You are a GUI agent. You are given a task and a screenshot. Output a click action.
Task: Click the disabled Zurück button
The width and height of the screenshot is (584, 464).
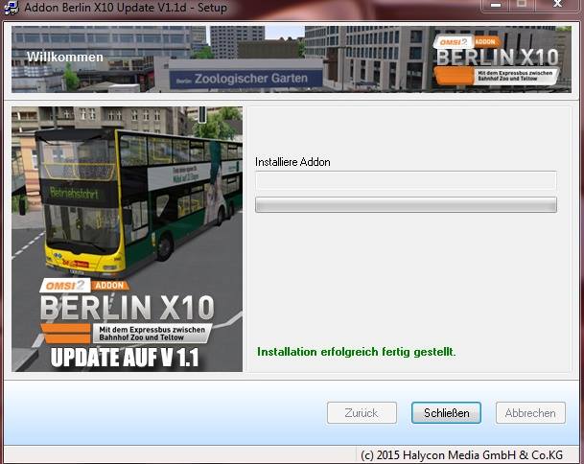pyautogui.click(x=362, y=412)
